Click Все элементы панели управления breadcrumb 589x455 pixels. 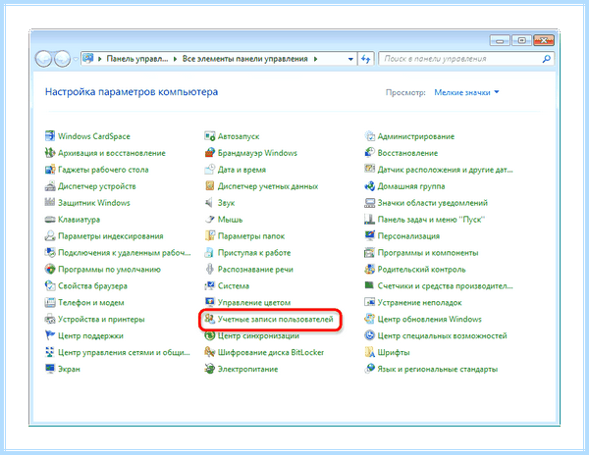tap(244, 59)
